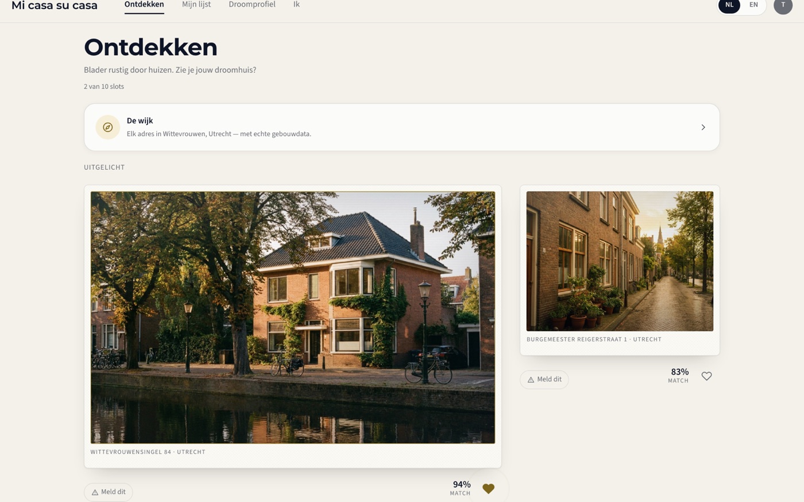Click the BURGEMEESTER REIGERSTRAAT 1 · UTRECHT caption
The width and height of the screenshot is (804, 502).
594,340
